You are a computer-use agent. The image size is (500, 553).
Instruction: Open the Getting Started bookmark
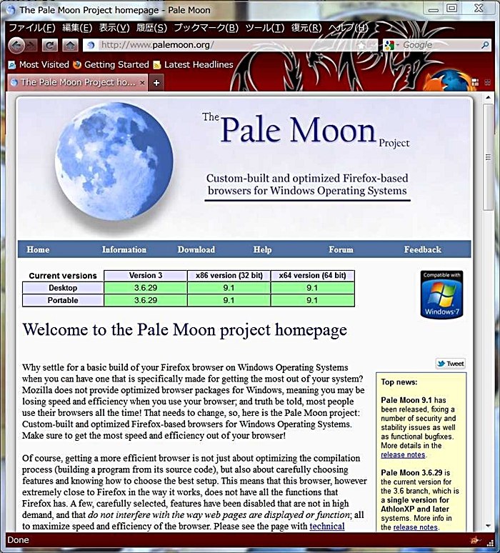(111, 64)
